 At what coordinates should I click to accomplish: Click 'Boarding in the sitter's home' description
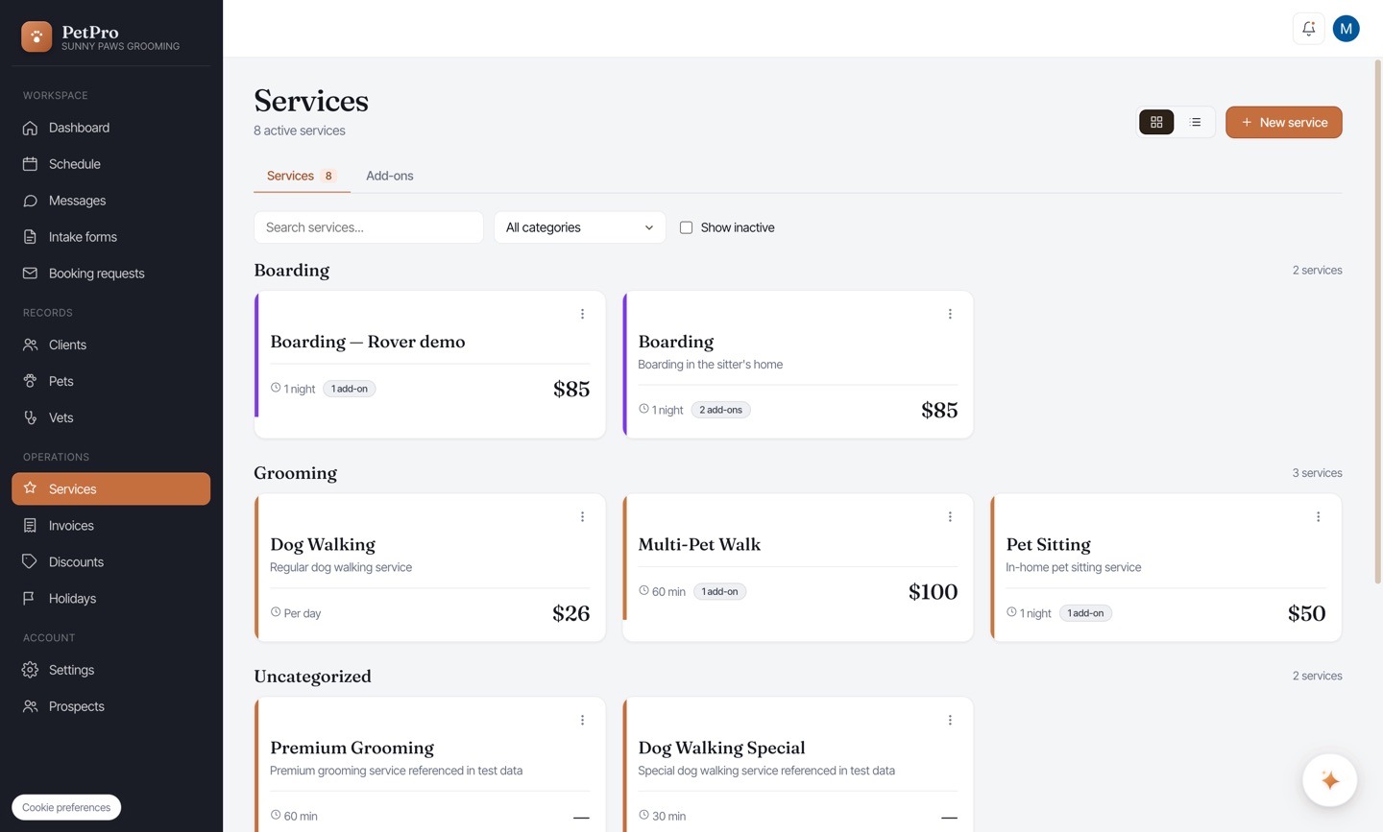pos(710,365)
